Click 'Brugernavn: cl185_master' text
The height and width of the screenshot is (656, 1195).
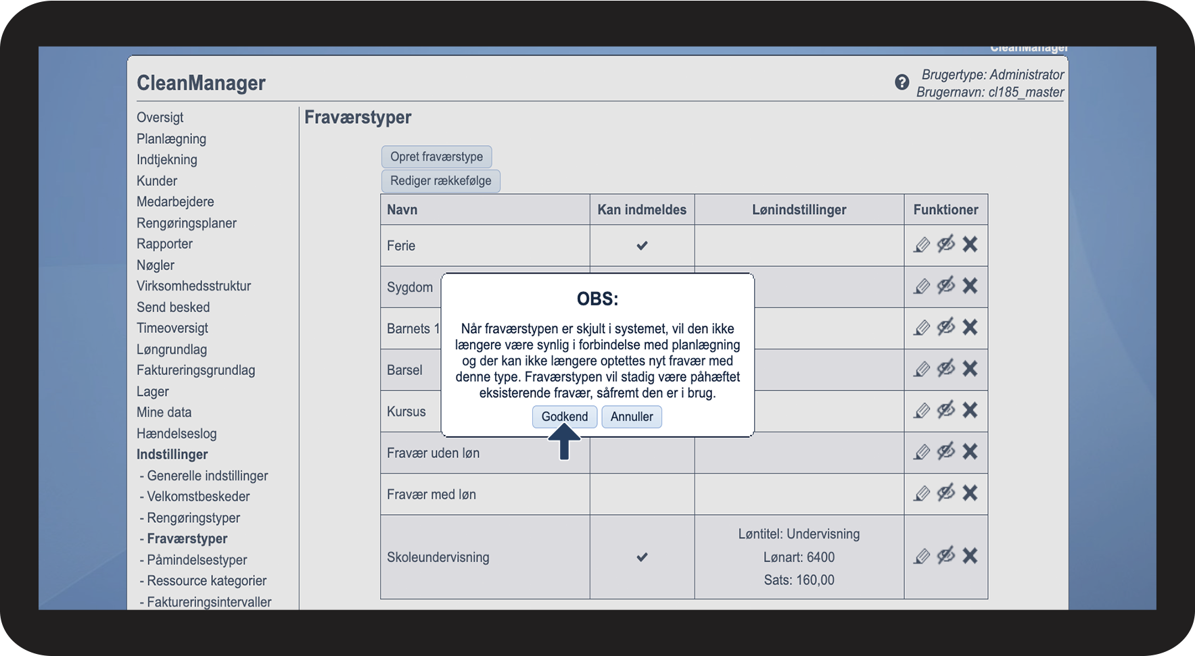(990, 92)
